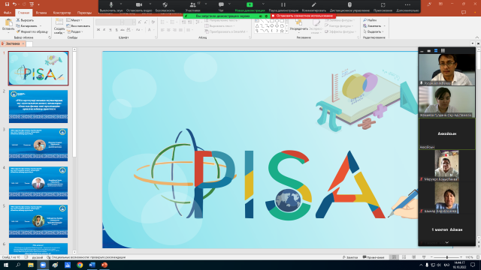Switch to the Design ribbon tab
The height and width of the screenshot is (270, 481).
(x=62, y=13)
